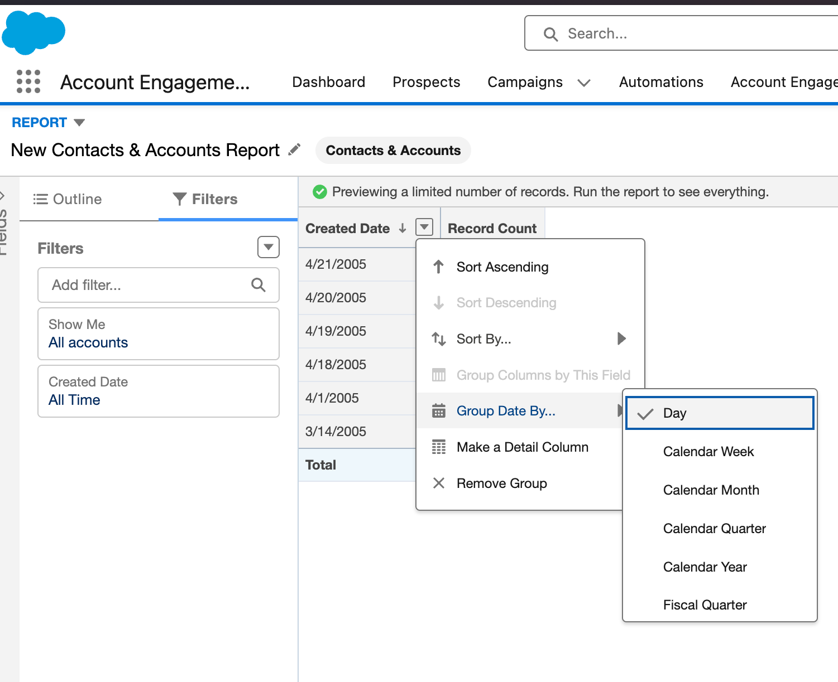Click the X icon beside Remove Group
The image size is (838, 682).
click(x=439, y=483)
